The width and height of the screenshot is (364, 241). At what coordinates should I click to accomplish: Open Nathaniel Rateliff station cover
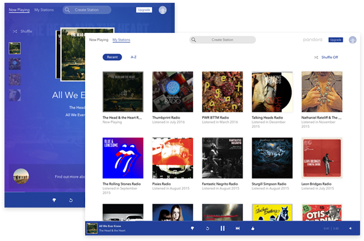[322, 92]
